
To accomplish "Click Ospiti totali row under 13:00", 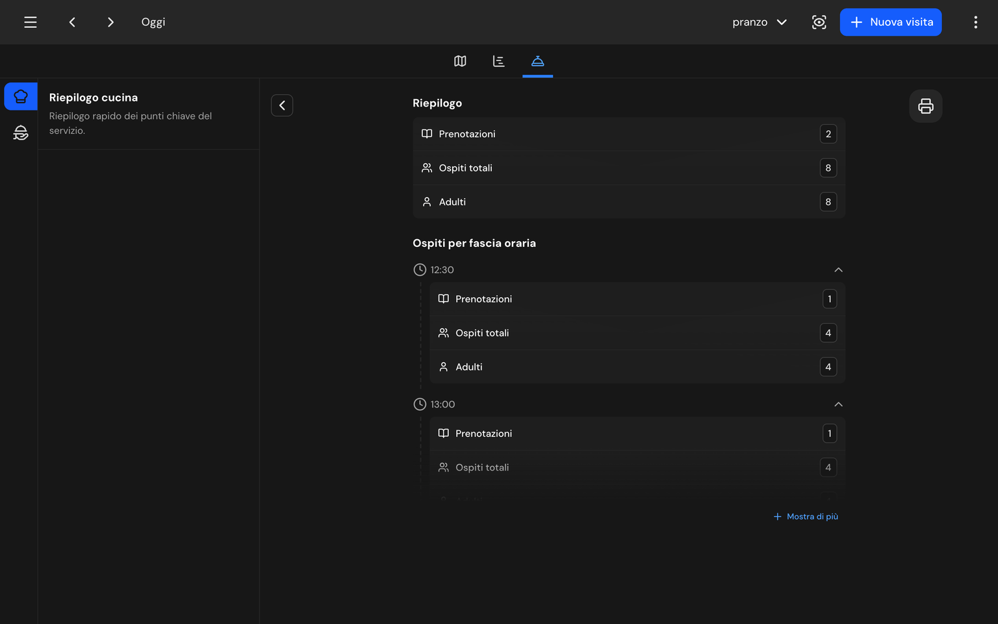I will [637, 467].
